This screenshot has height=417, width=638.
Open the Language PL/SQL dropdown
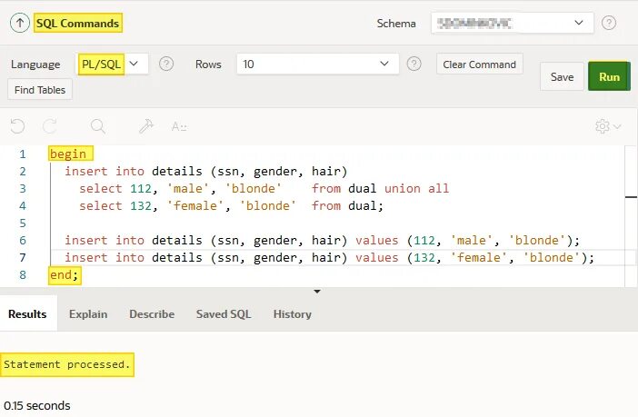click(x=113, y=64)
